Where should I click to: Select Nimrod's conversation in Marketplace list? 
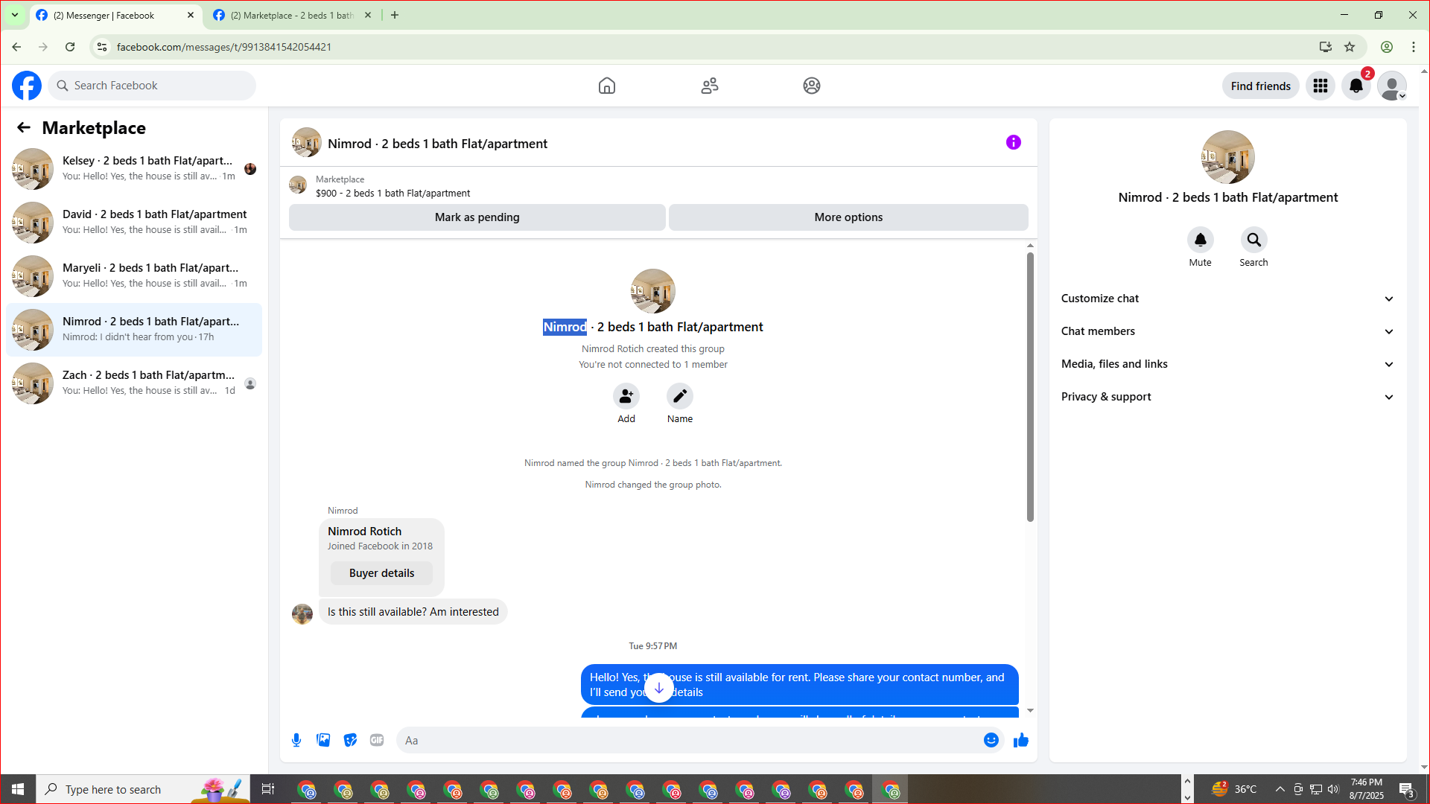[x=134, y=330]
